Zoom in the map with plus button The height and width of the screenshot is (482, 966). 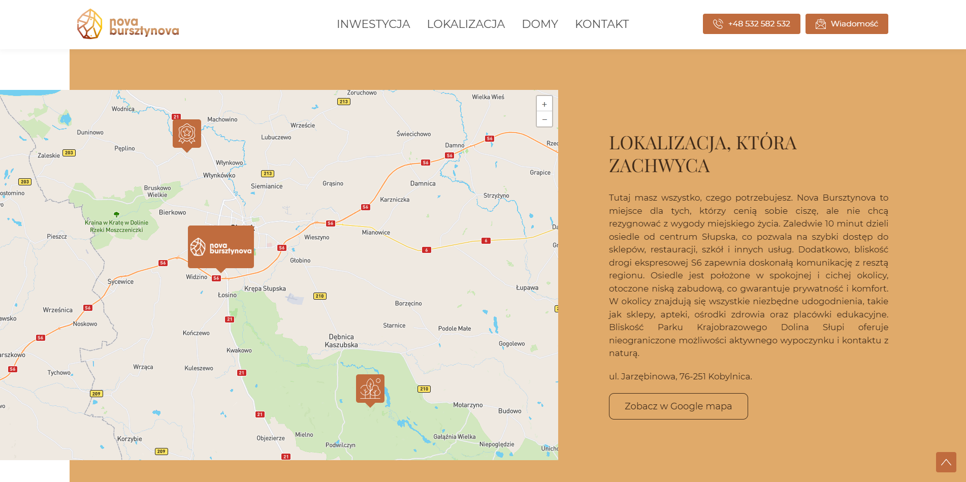(x=544, y=104)
